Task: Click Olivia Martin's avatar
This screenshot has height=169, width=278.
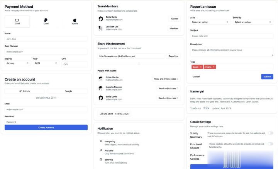Action: click(x=101, y=79)
